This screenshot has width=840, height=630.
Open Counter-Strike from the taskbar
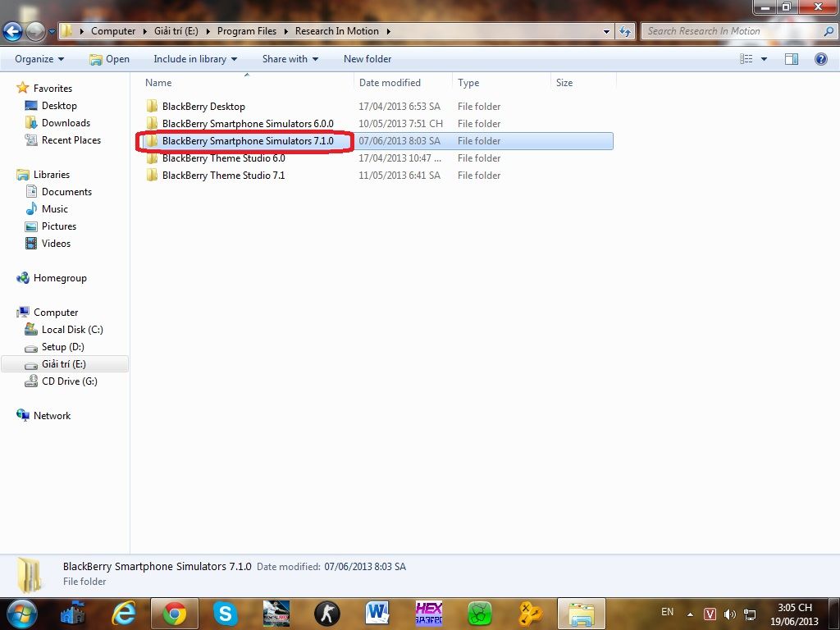point(326,614)
